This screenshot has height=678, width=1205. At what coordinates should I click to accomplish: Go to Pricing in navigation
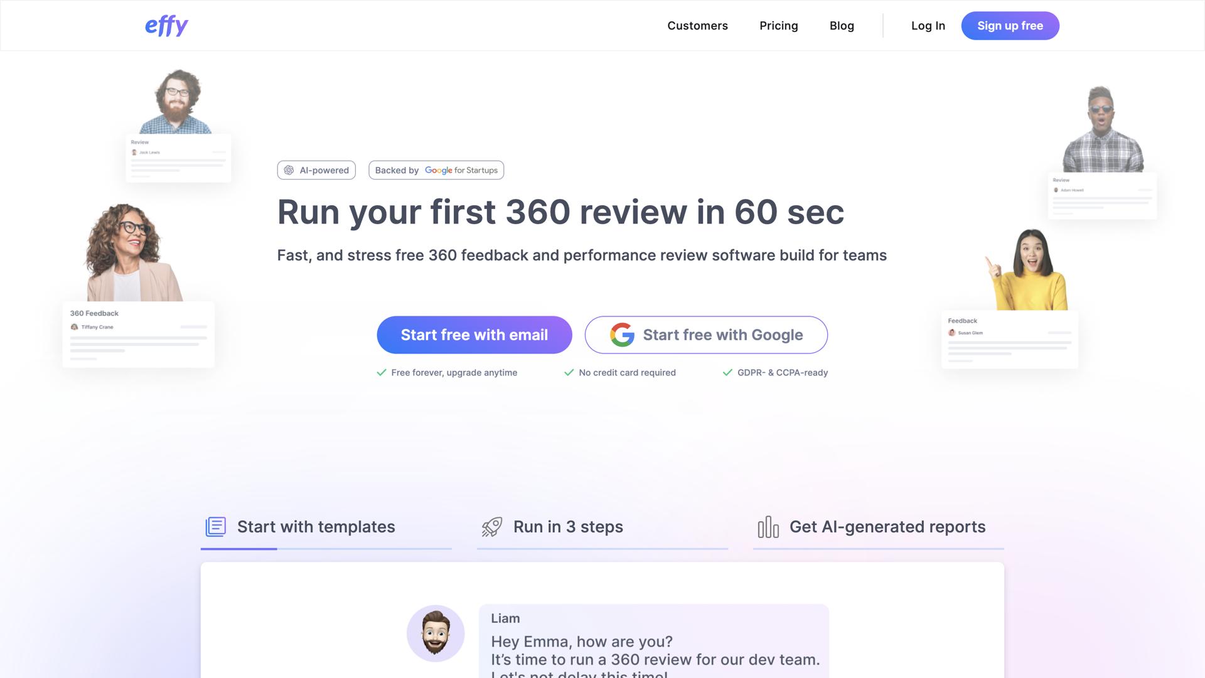[778, 26]
